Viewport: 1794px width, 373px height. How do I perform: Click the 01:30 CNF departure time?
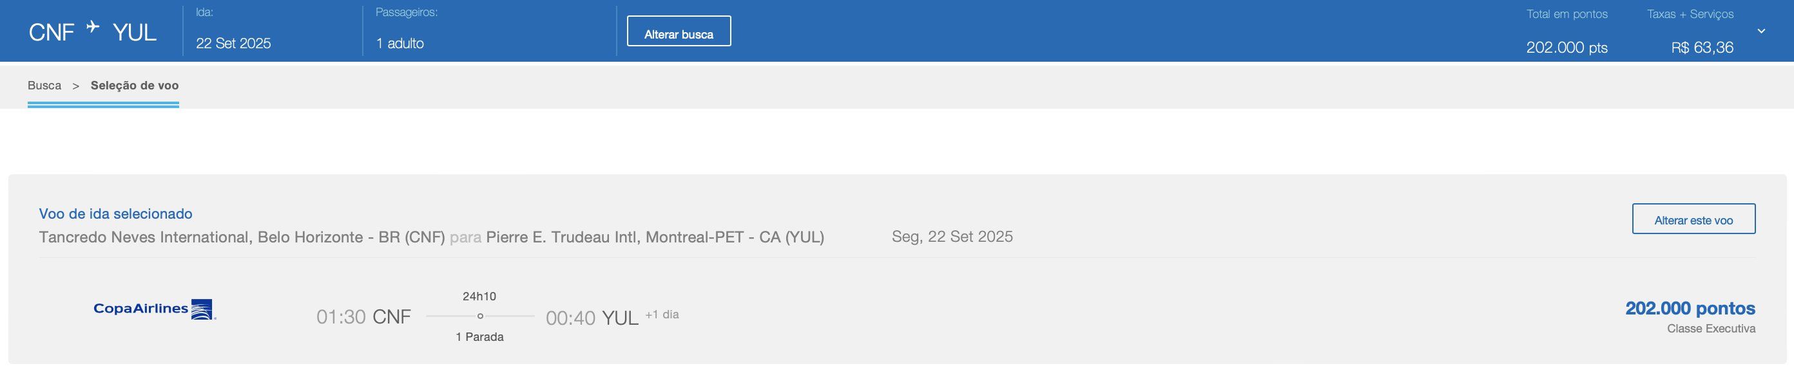click(363, 318)
